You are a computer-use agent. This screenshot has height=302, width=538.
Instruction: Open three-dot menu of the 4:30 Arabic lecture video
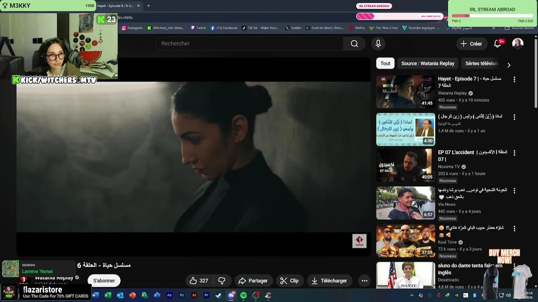click(x=515, y=117)
